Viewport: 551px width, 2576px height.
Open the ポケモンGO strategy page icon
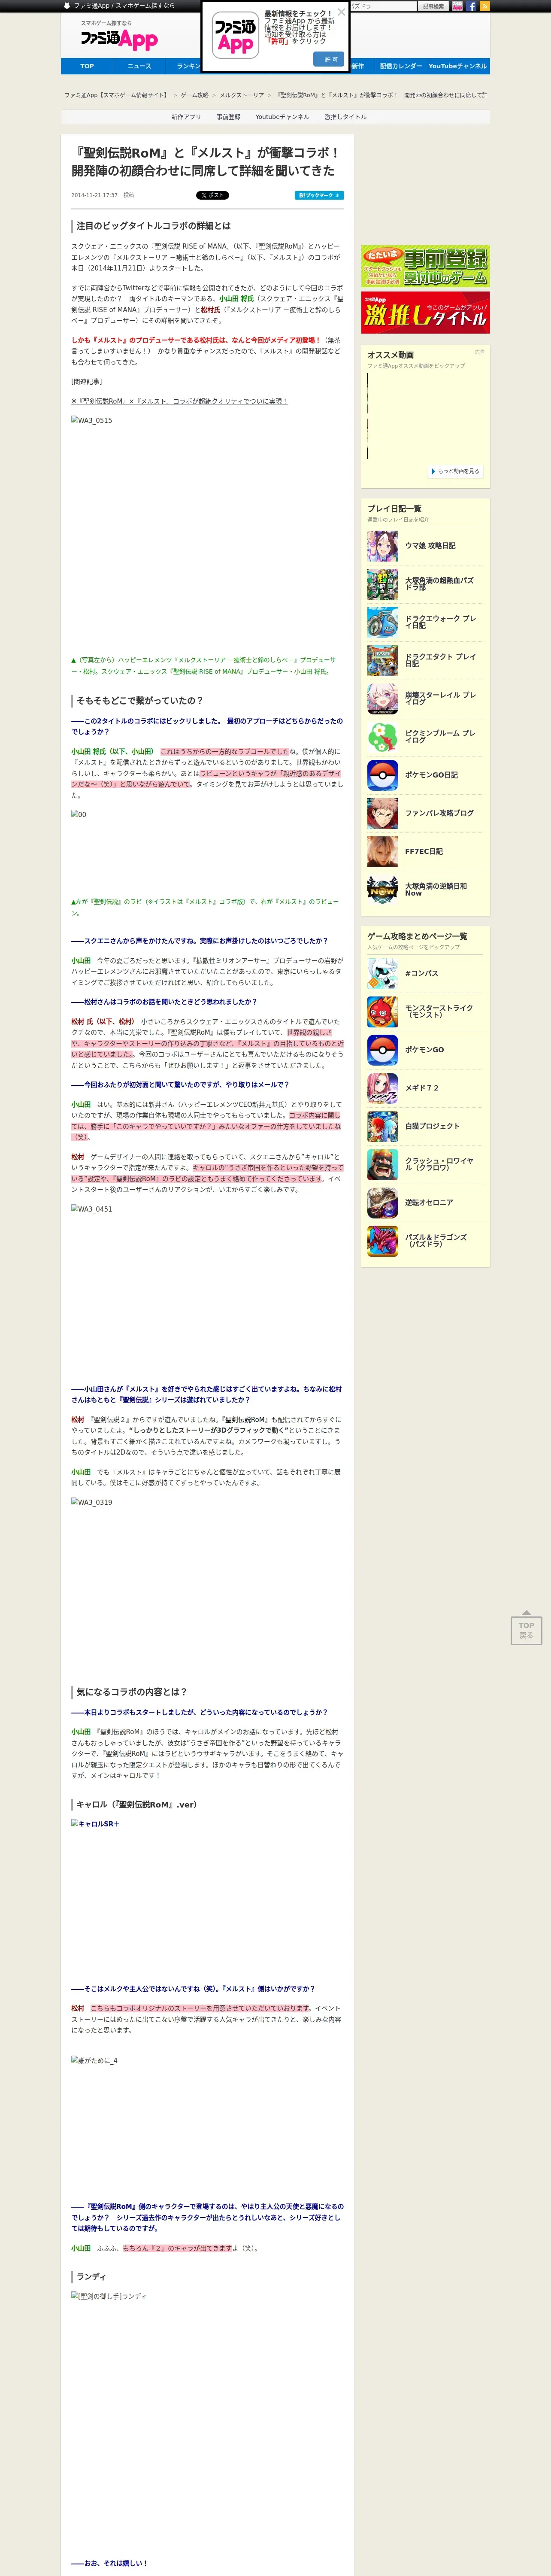pyautogui.click(x=382, y=1050)
